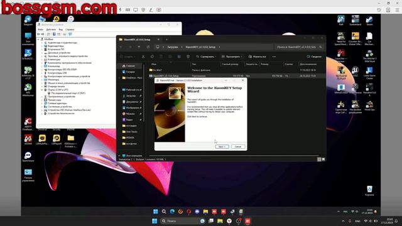Click the Forward arrow in Device Manager toolbar
Viewport: 402px width, 226px height.
pyautogui.click(x=43, y=34)
